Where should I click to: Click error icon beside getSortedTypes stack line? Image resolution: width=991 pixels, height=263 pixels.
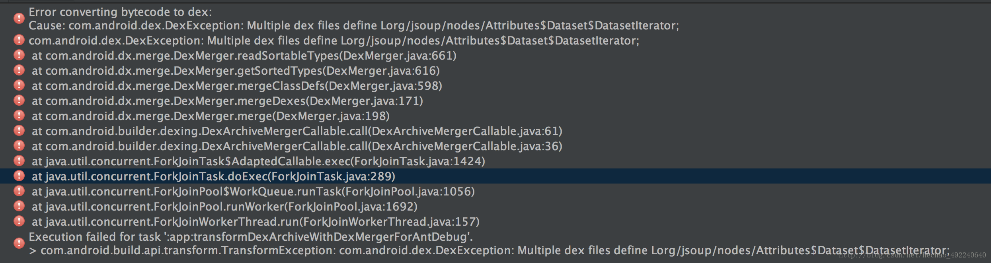[19, 70]
